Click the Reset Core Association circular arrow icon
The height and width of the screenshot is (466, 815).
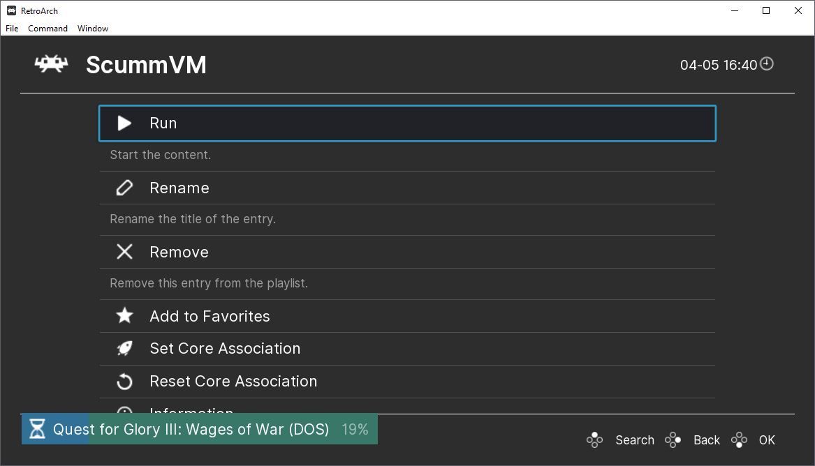[124, 381]
